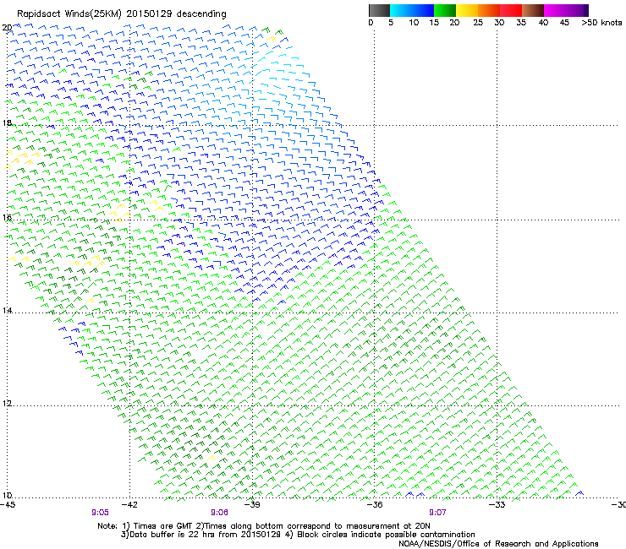Click the latitude label '16'
This screenshot has height=549, width=626.
click(x=7, y=217)
